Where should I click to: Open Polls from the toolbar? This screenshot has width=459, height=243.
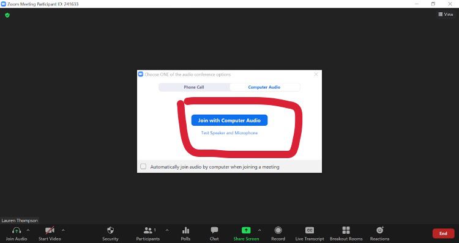[x=185, y=230]
